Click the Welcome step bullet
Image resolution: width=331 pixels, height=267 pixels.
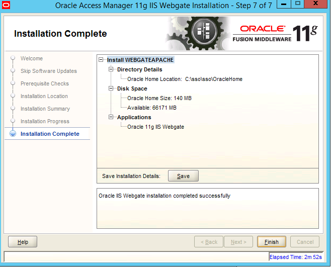[13, 58]
